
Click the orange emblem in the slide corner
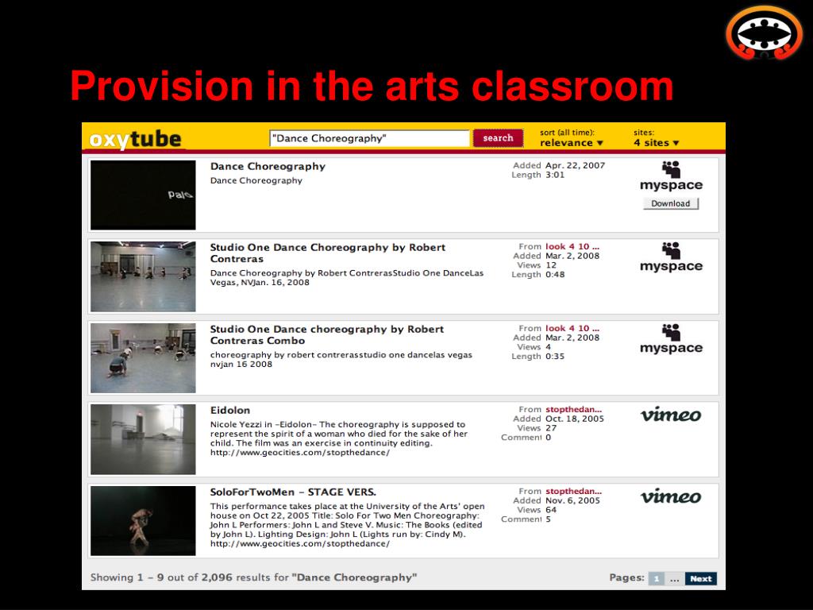[765, 33]
